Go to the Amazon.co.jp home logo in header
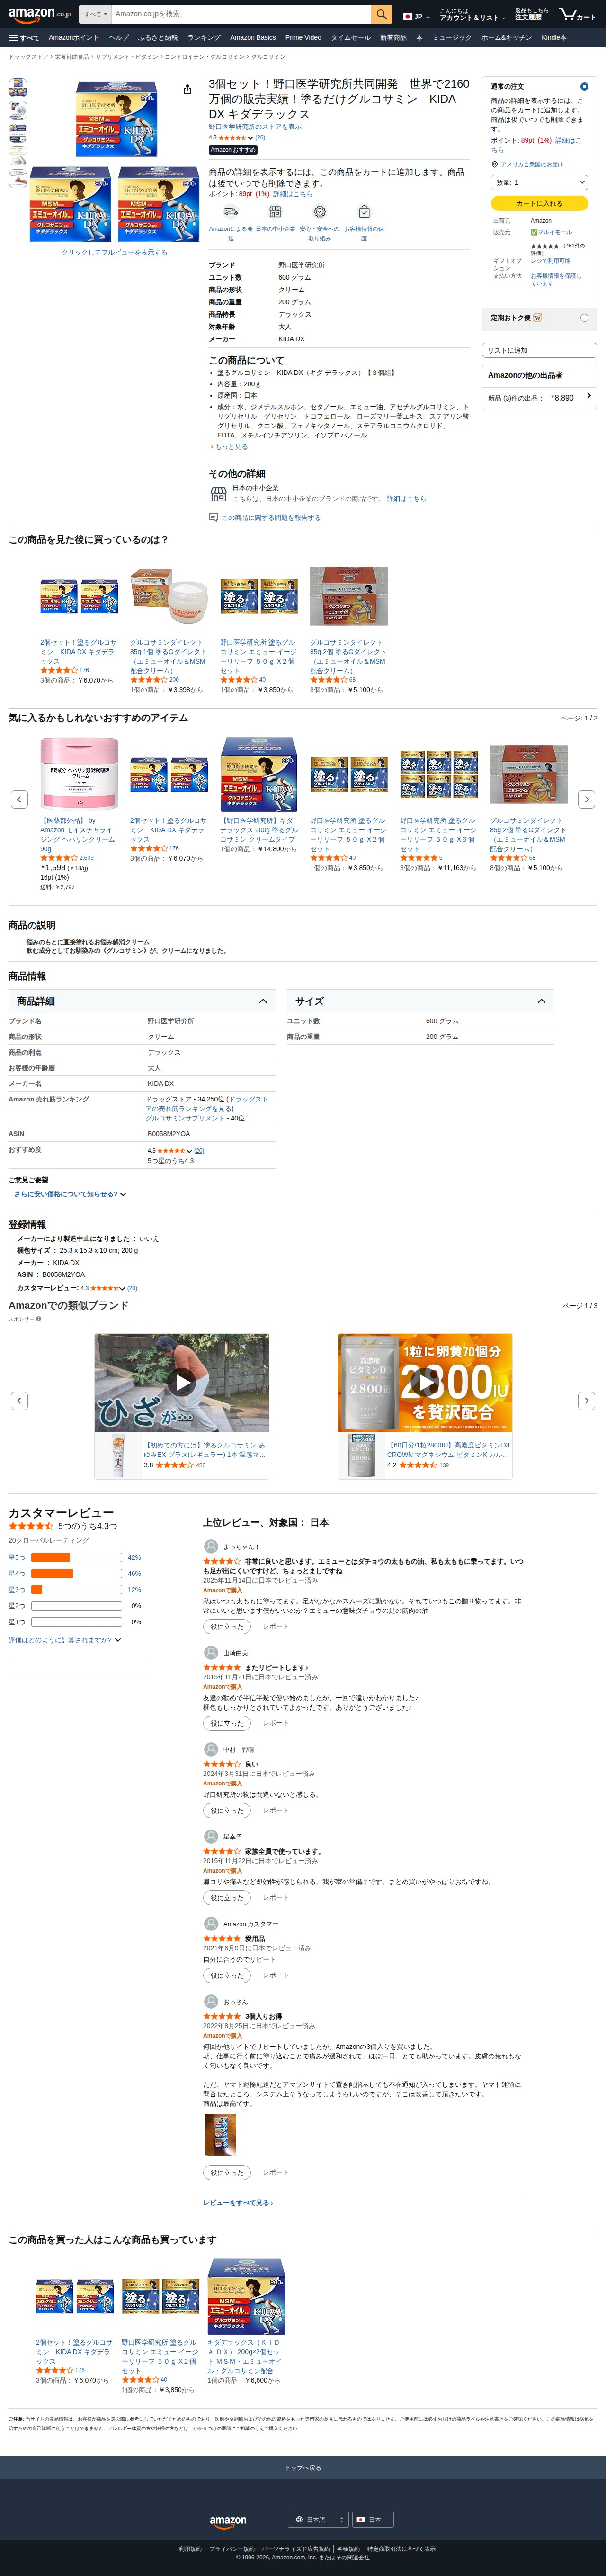Image resolution: width=606 pixels, height=2576 pixels. coord(39,14)
